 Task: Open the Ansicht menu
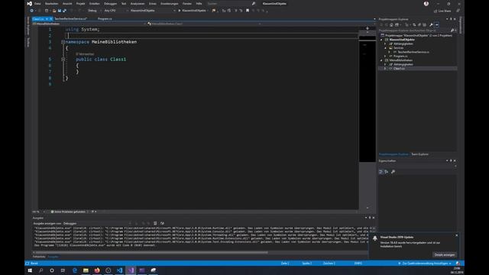click(67, 4)
